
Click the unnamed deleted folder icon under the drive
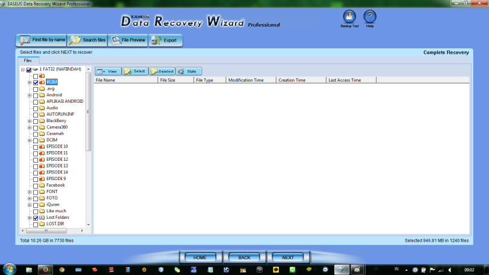pos(42,76)
